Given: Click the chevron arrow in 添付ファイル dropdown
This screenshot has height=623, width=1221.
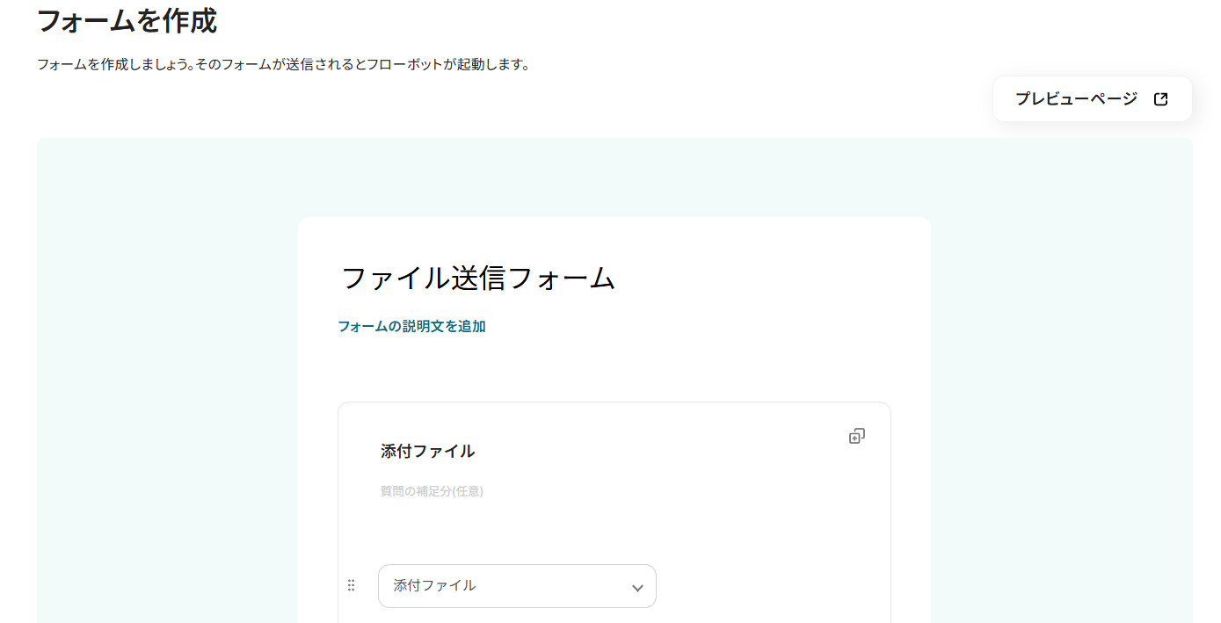Looking at the screenshot, I should [637, 587].
